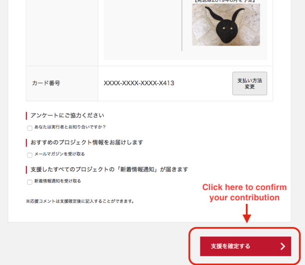Image resolution: width=305 pixels, height=265 pixels.
Task: Click the red downward arrow annotation
Action: pyautogui.click(x=246, y=213)
